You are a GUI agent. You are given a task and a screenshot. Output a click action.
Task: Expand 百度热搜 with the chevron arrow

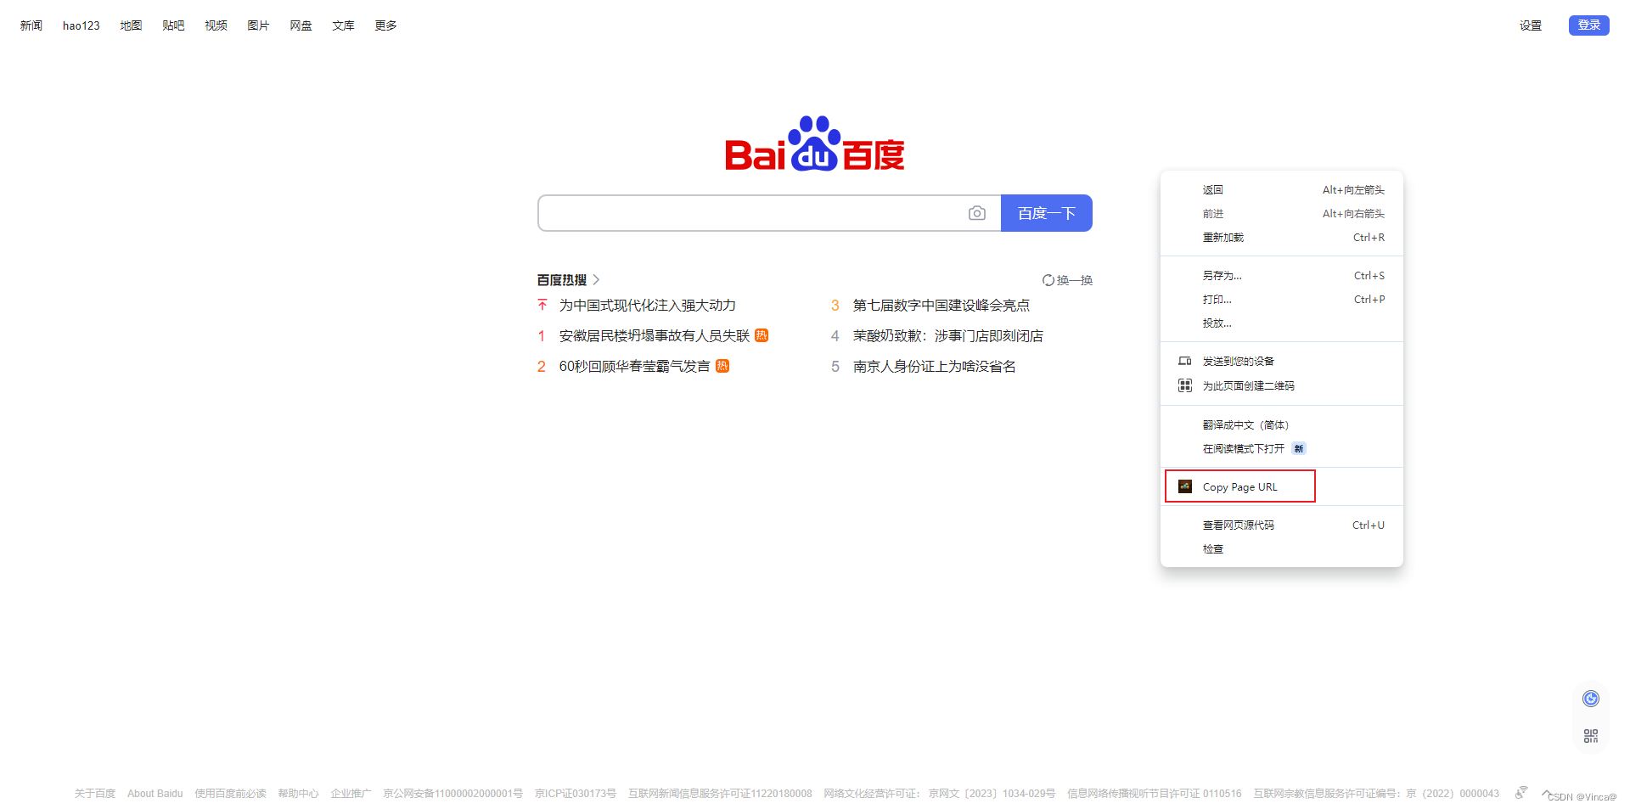click(x=597, y=279)
